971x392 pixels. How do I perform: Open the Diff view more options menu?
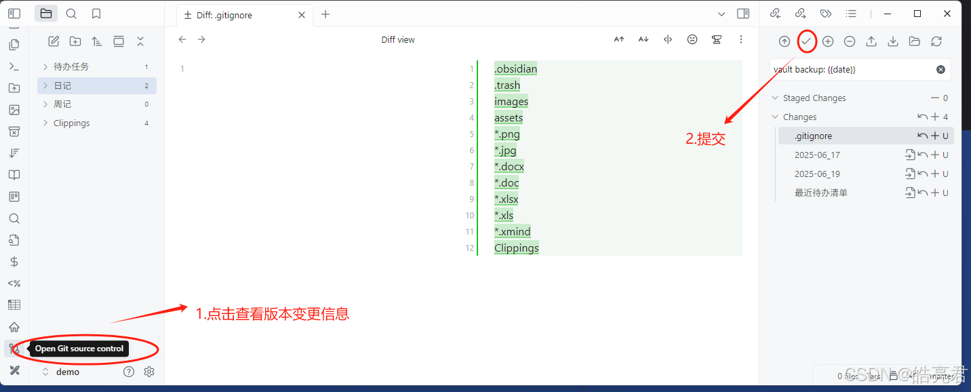(741, 39)
